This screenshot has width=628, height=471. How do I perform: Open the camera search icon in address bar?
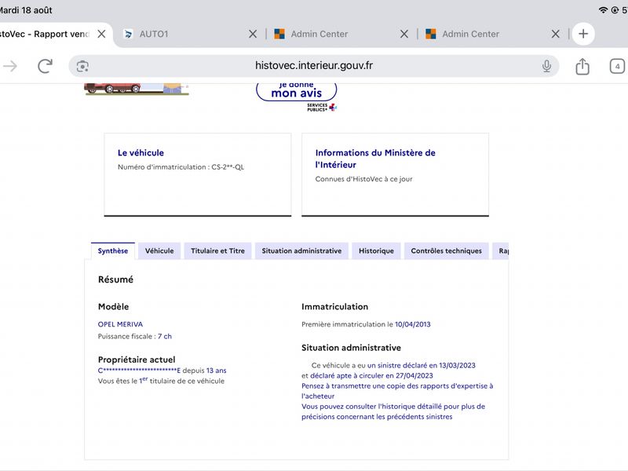point(82,66)
